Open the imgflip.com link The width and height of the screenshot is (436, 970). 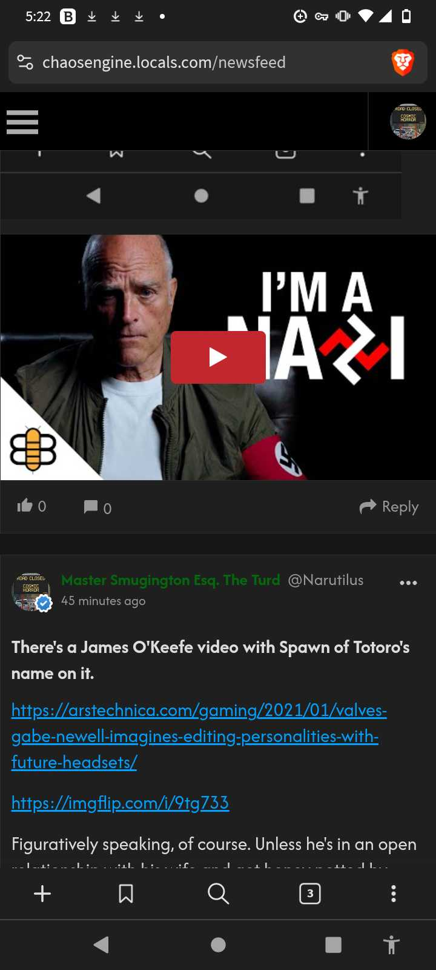120,803
